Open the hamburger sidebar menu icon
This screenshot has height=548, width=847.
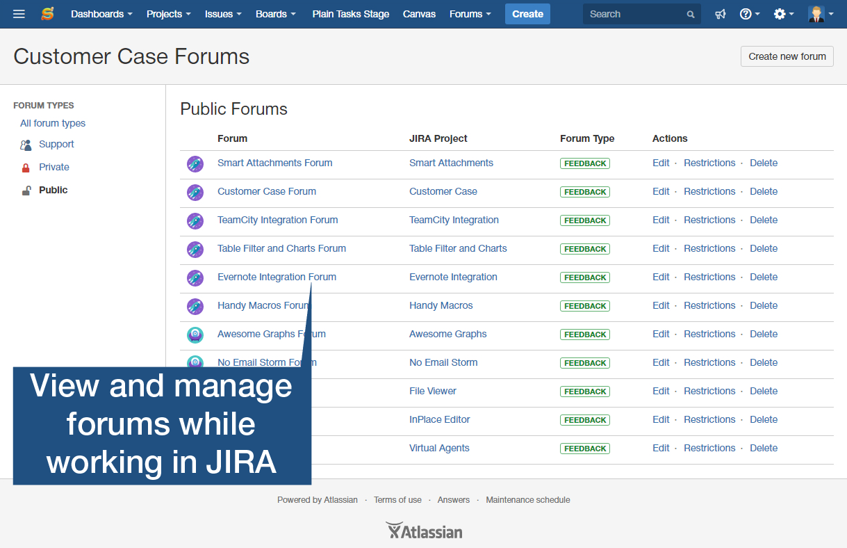coord(19,14)
